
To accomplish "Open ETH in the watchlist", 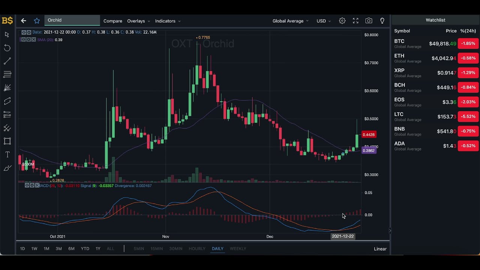I will [x=436, y=58].
